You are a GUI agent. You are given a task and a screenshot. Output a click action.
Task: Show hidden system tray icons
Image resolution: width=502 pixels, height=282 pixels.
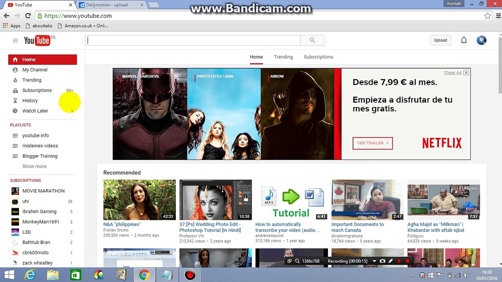[413, 275]
